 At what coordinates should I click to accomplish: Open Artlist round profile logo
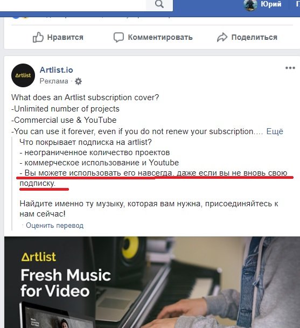coord(23,75)
